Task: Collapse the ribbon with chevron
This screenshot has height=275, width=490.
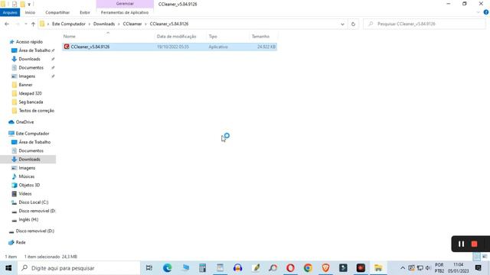Action: (x=478, y=12)
